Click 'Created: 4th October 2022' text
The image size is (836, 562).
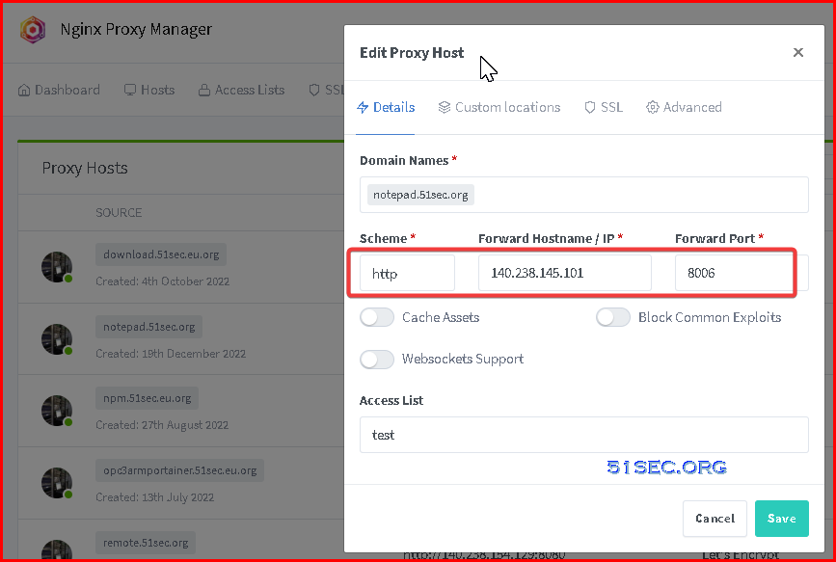[x=163, y=281]
